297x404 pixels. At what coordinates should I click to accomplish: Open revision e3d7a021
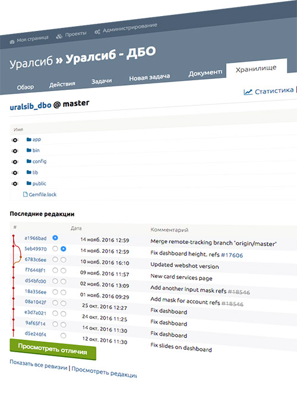pyautogui.click(x=35, y=313)
